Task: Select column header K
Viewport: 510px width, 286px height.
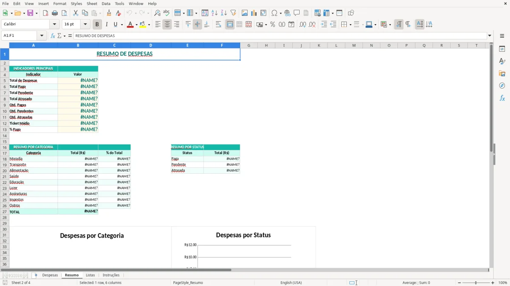Action: [x=319, y=45]
